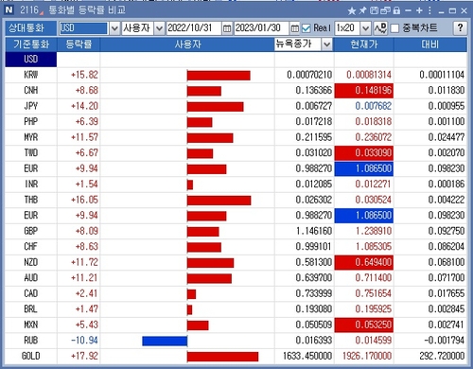
Task: Expand the 1x20 layout dropdown
Action: [x=365, y=28]
